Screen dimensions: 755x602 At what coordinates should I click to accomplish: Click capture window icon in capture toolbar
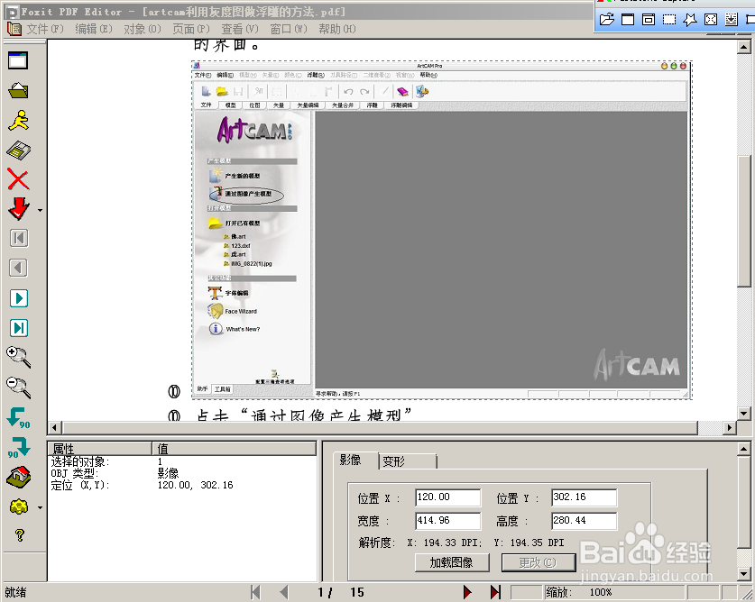628,19
